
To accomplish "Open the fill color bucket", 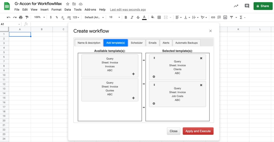I will click(153, 17).
